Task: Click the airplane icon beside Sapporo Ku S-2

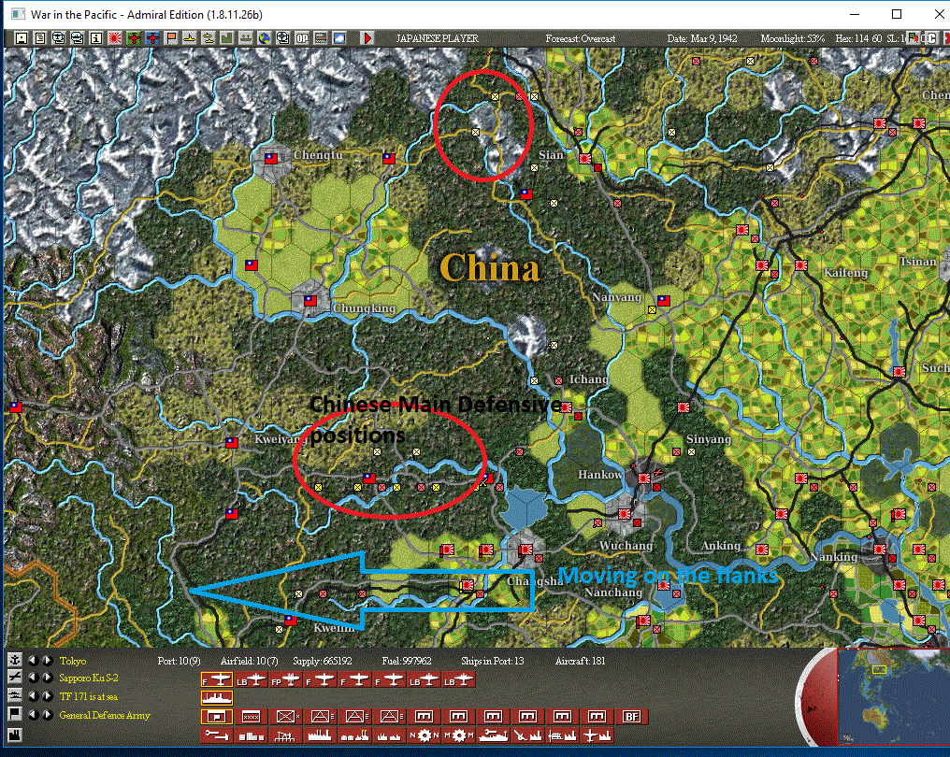Action: tap(15, 677)
